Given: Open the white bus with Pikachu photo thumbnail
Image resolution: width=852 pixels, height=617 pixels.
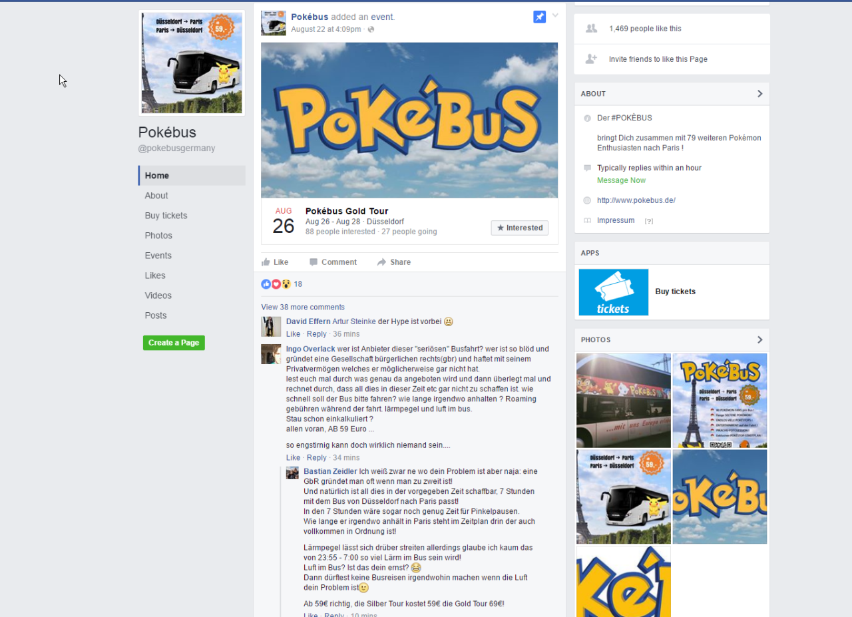Looking at the screenshot, I should point(624,497).
